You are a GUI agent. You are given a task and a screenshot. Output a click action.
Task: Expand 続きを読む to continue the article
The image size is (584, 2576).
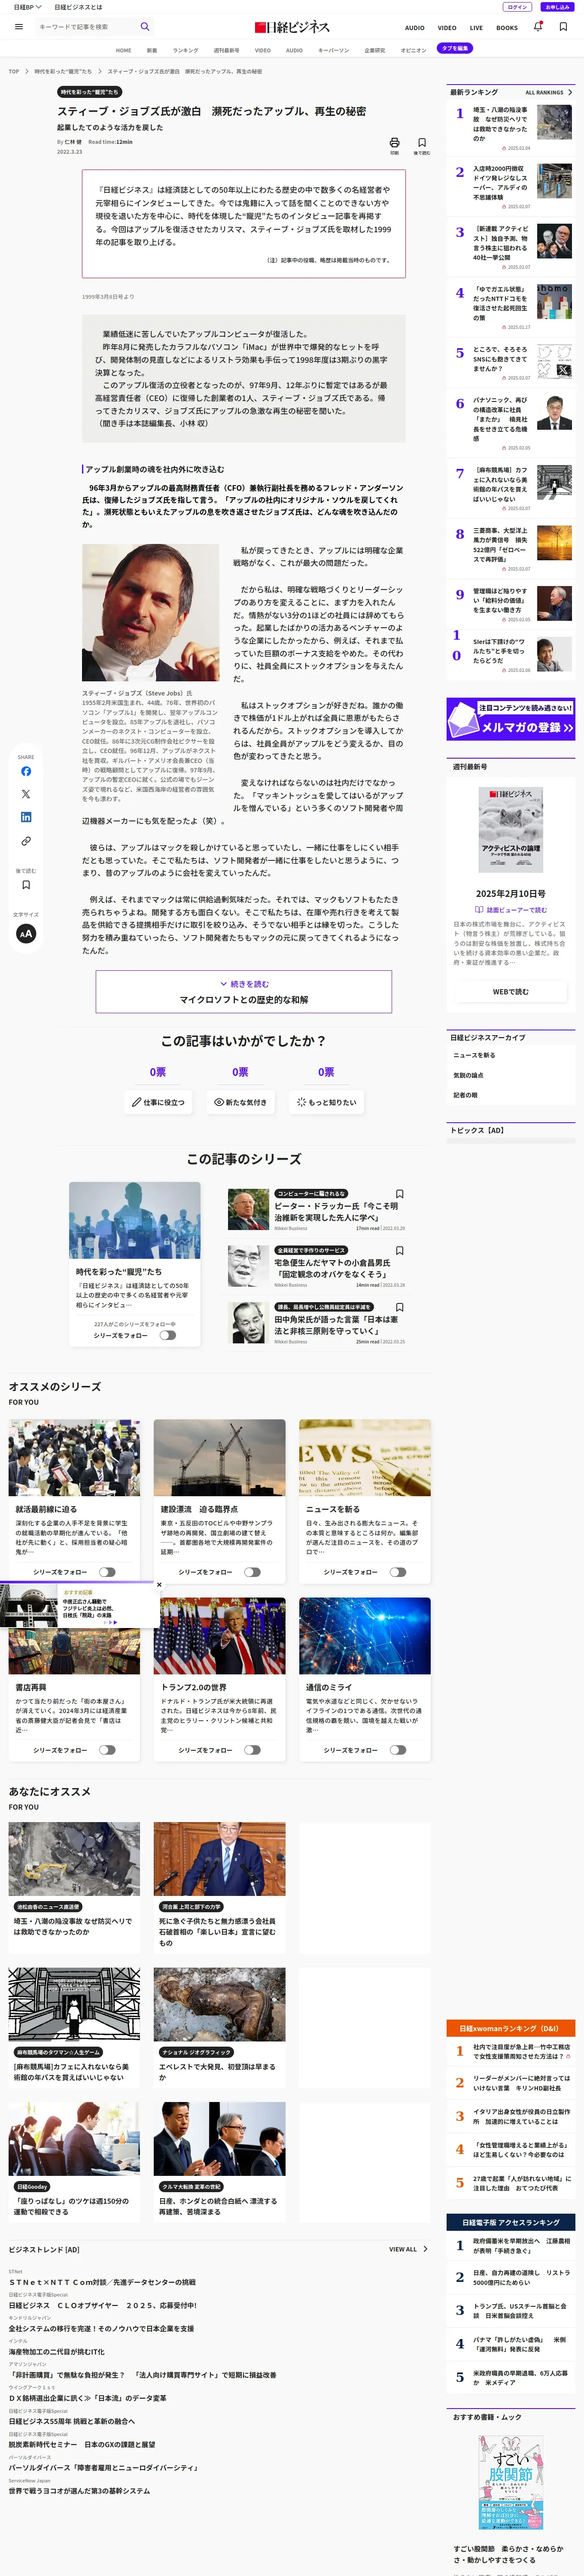click(244, 991)
